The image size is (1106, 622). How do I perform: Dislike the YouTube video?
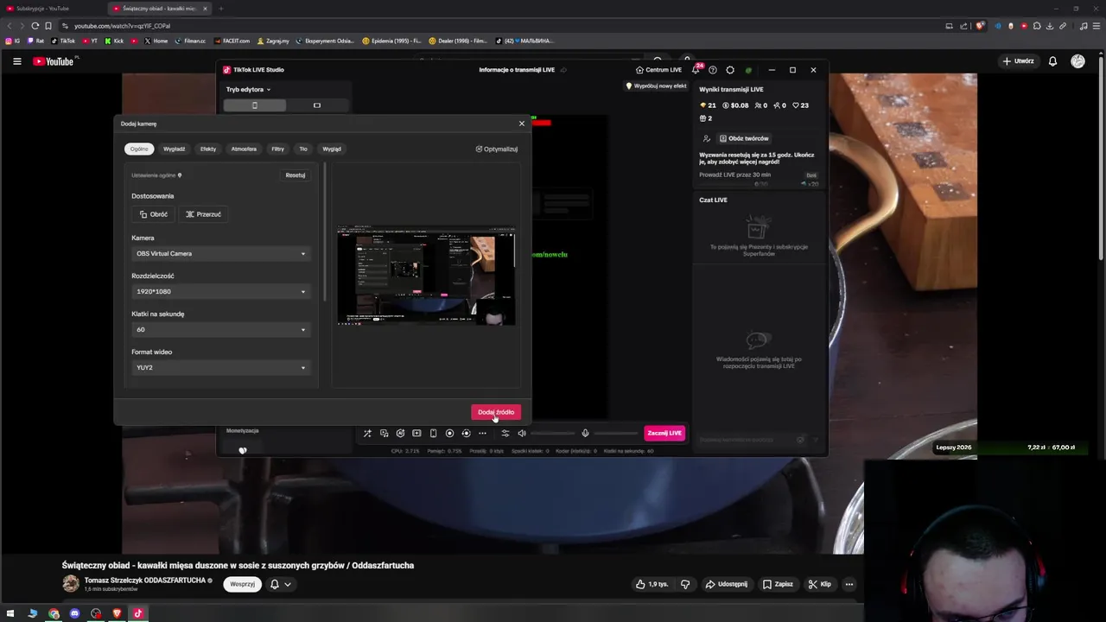(686, 584)
